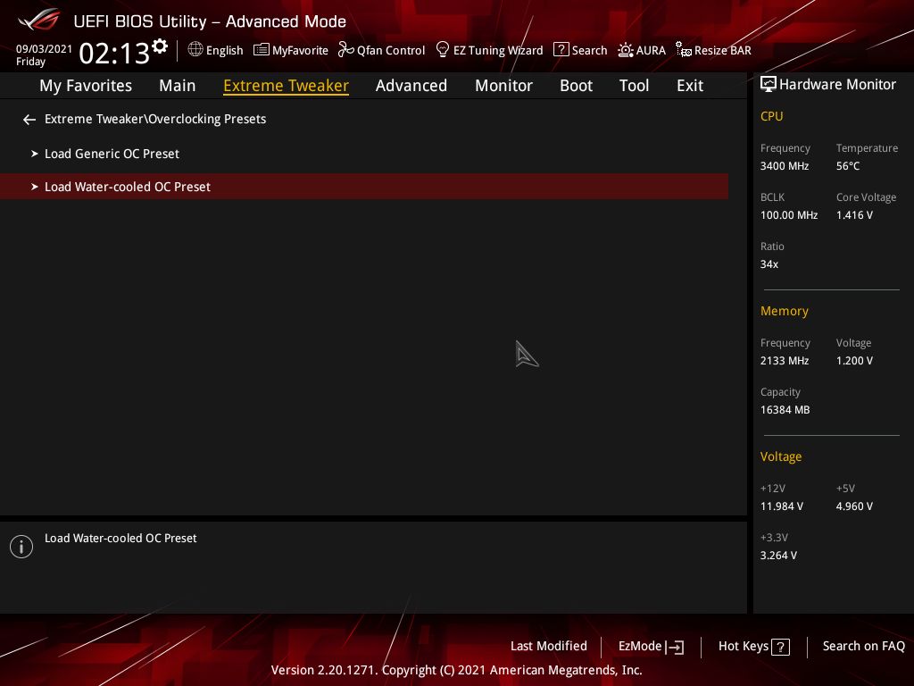Click the ROG logo
Image resolution: width=914 pixels, height=686 pixels.
39,20
